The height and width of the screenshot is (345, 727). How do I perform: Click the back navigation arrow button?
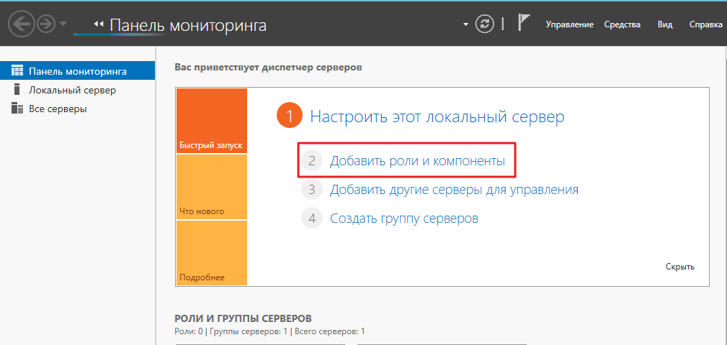click(22, 24)
